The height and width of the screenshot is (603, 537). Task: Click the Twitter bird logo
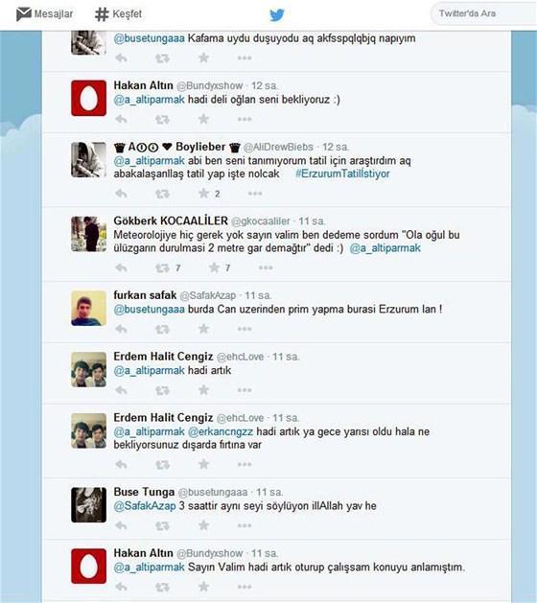276,14
